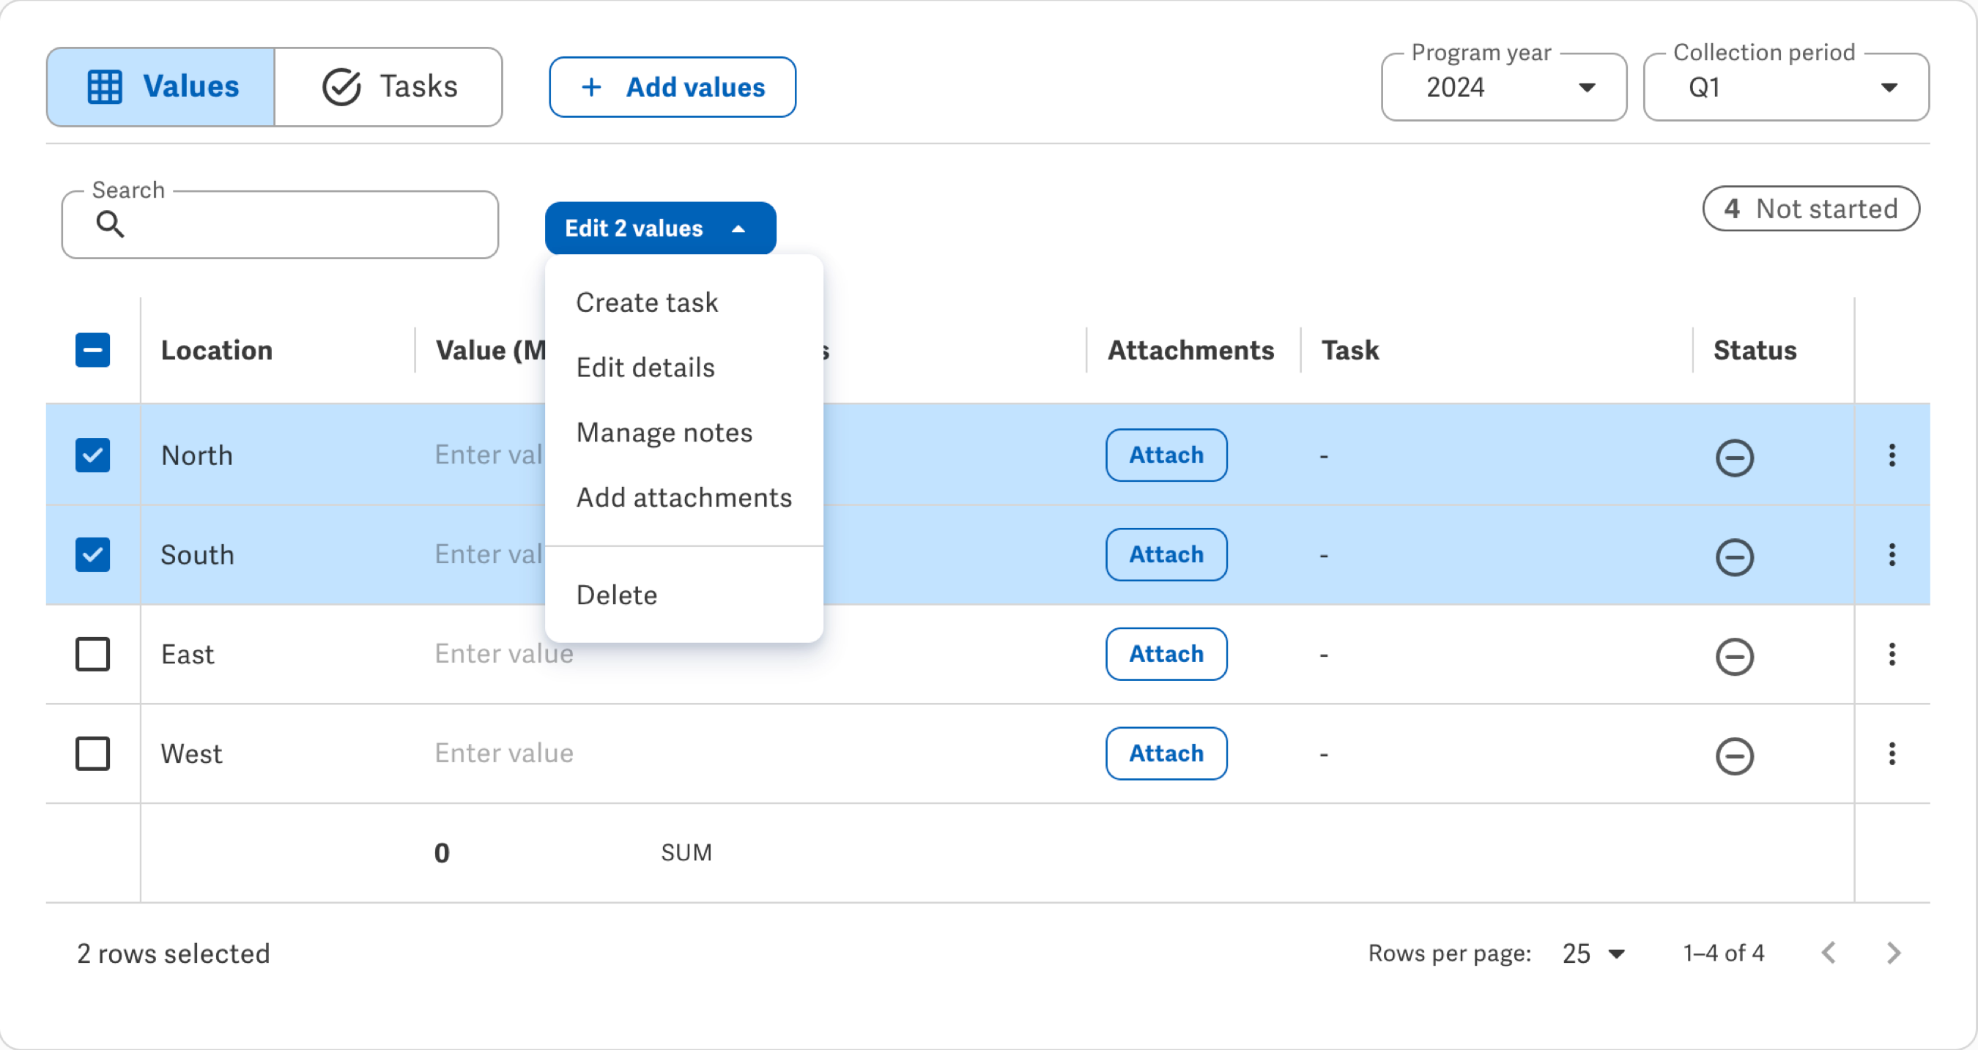Viewport: 1978px width, 1050px height.
Task: Click the Not started filter chip
Action: point(1812,209)
